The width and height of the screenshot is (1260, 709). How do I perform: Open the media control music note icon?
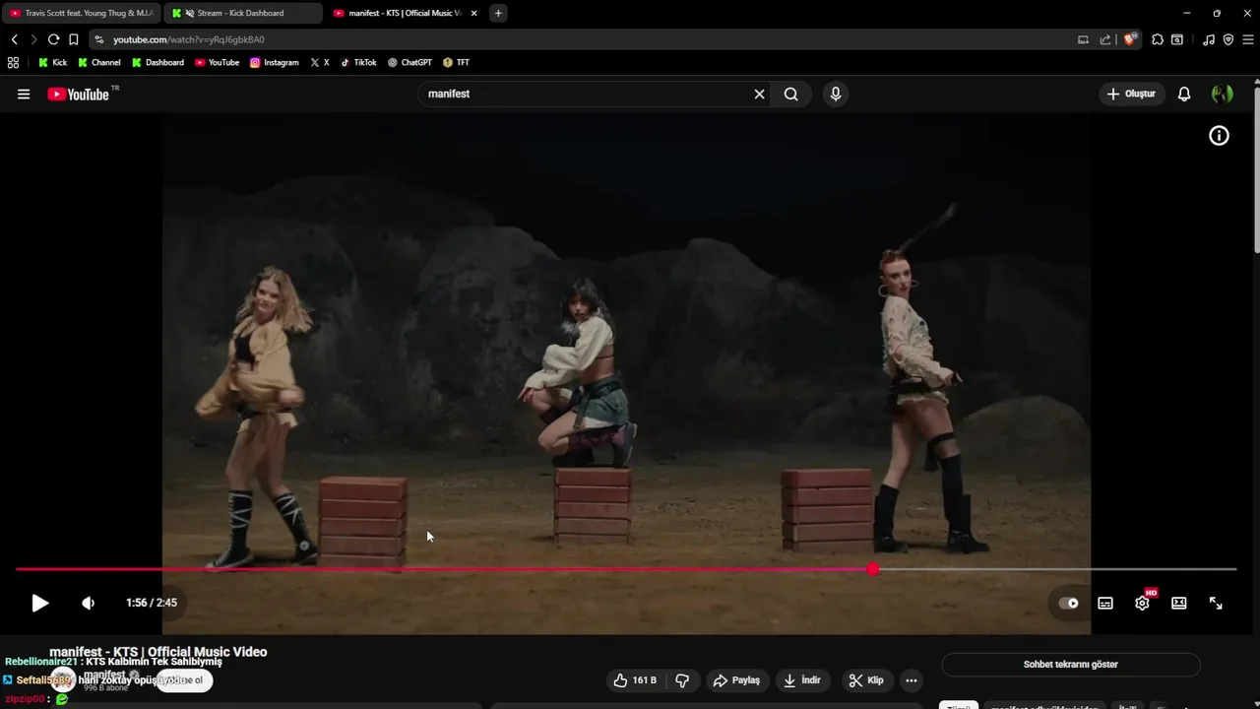[1209, 39]
